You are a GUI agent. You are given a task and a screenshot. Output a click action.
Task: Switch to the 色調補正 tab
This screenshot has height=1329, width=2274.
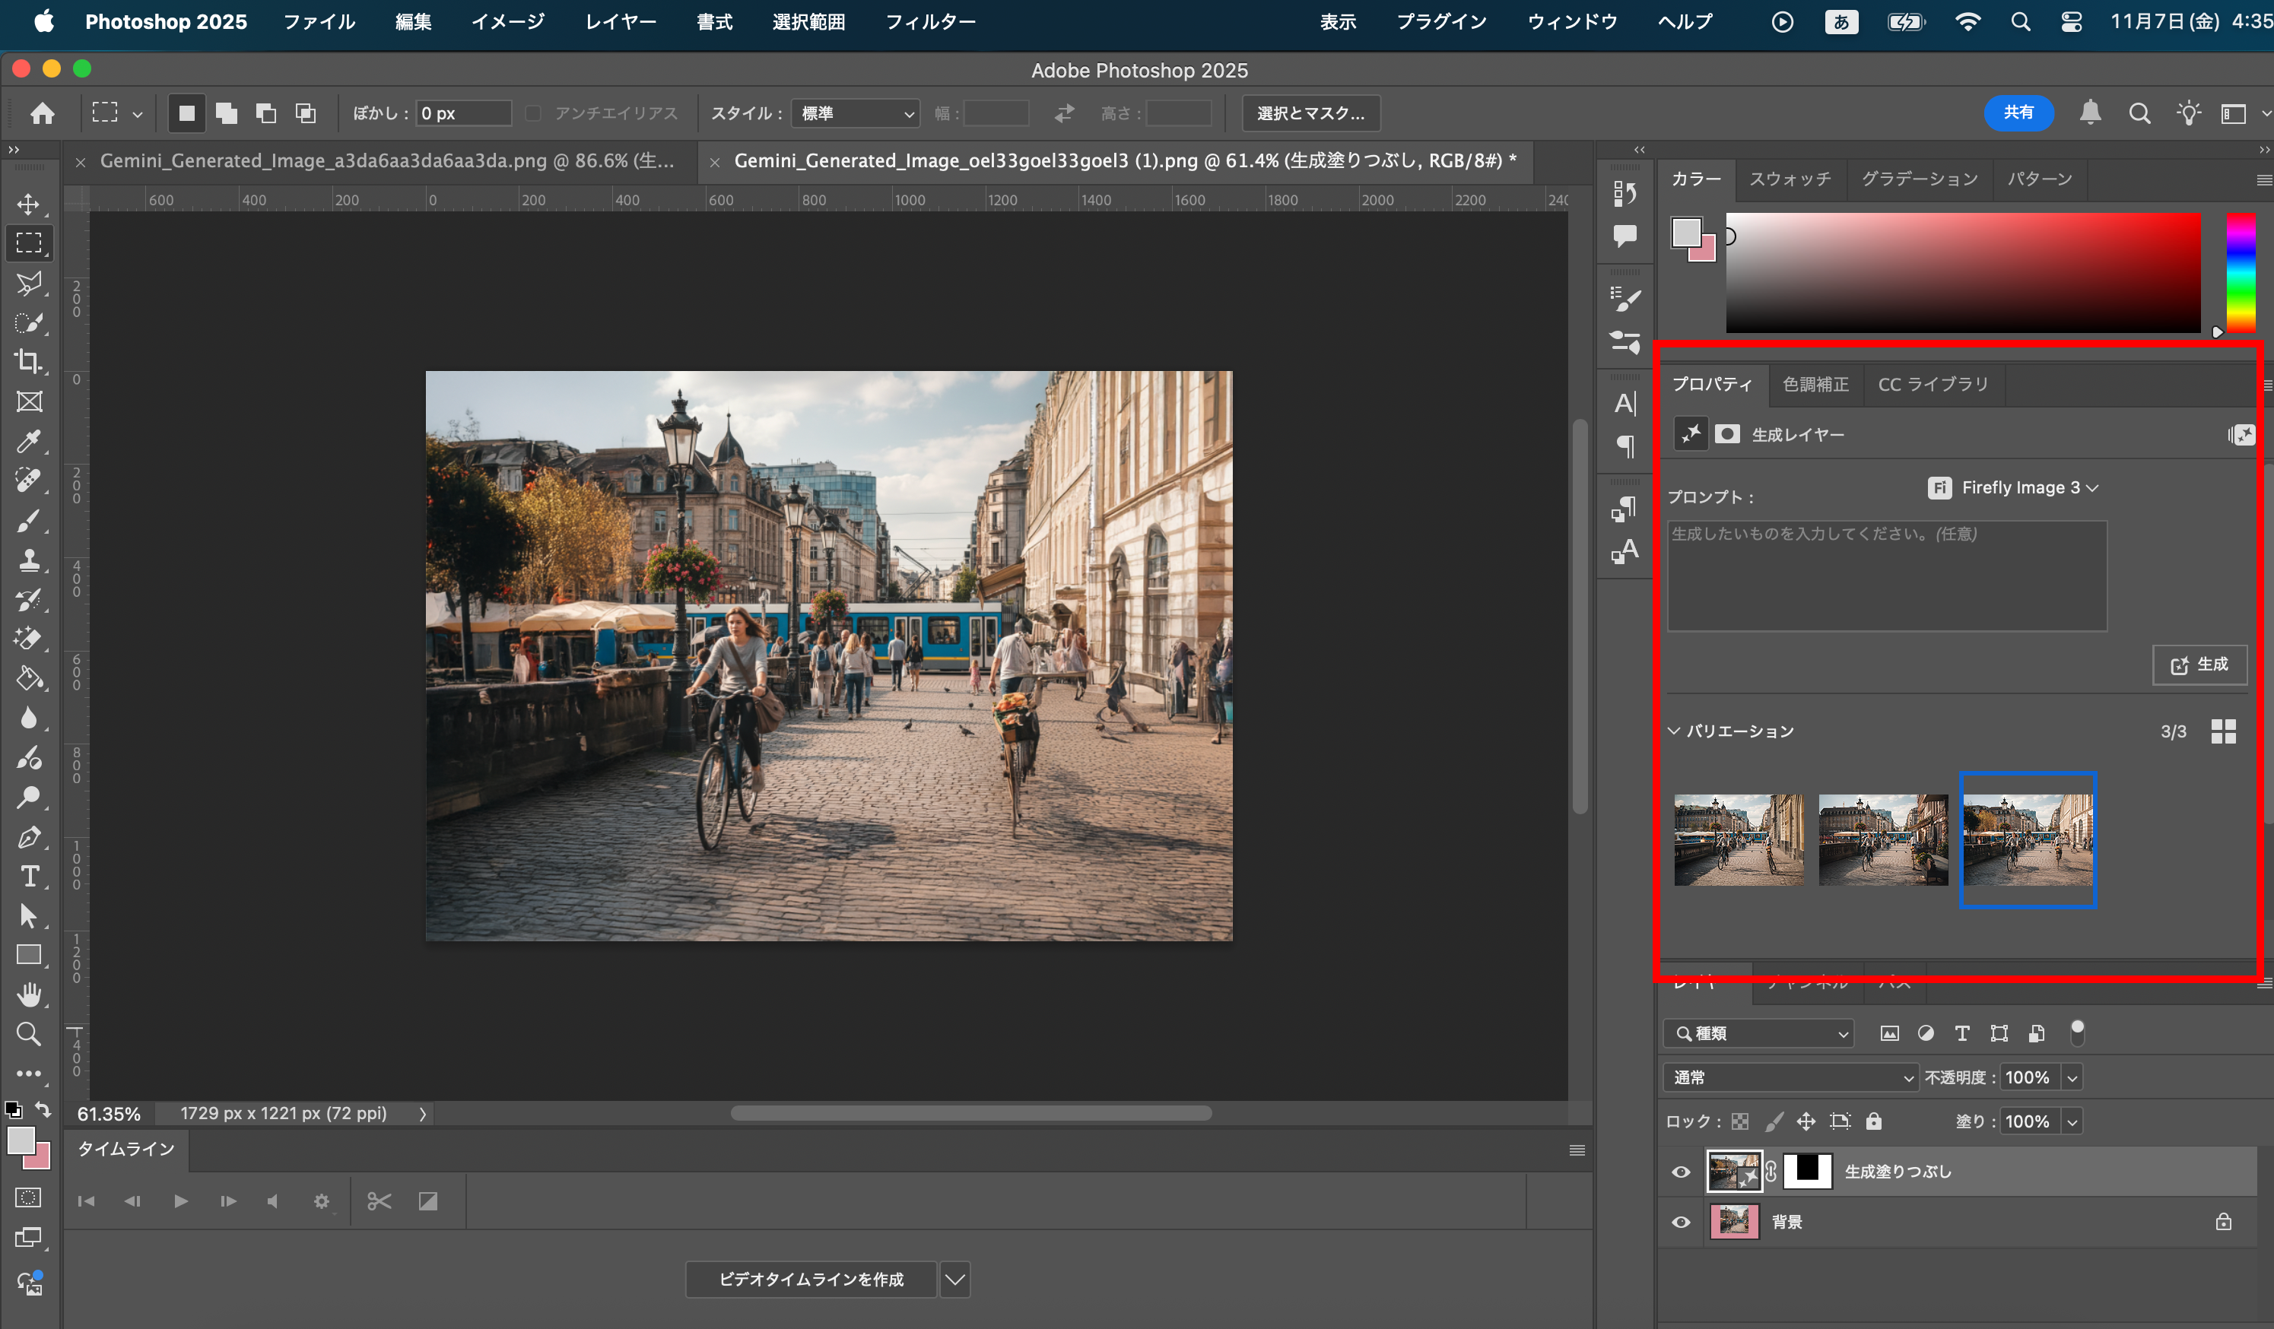pyautogui.click(x=1815, y=385)
